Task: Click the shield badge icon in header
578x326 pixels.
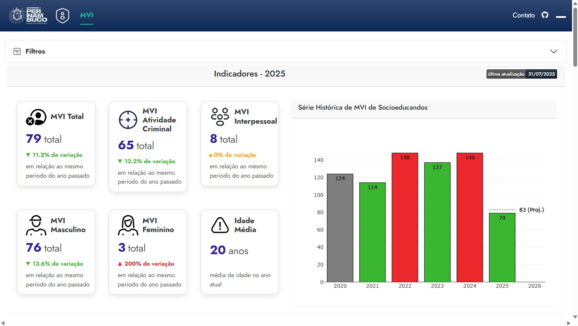Action: pyautogui.click(x=63, y=16)
